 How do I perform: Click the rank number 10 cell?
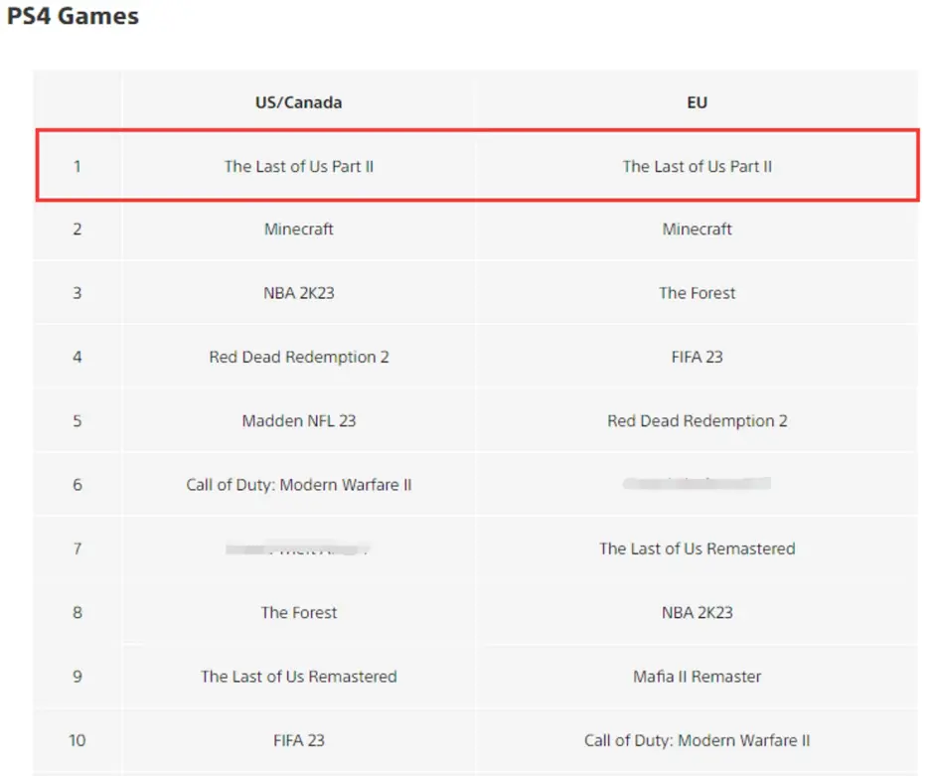[78, 740]
